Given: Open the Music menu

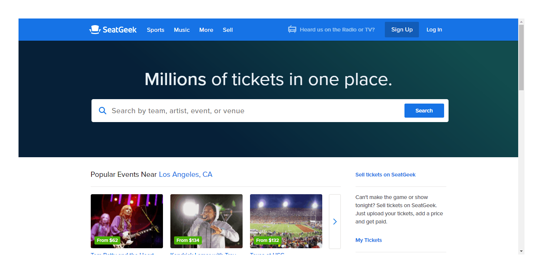Looking at the screenshot, I should pyautogui.click(x=182, y=30).
